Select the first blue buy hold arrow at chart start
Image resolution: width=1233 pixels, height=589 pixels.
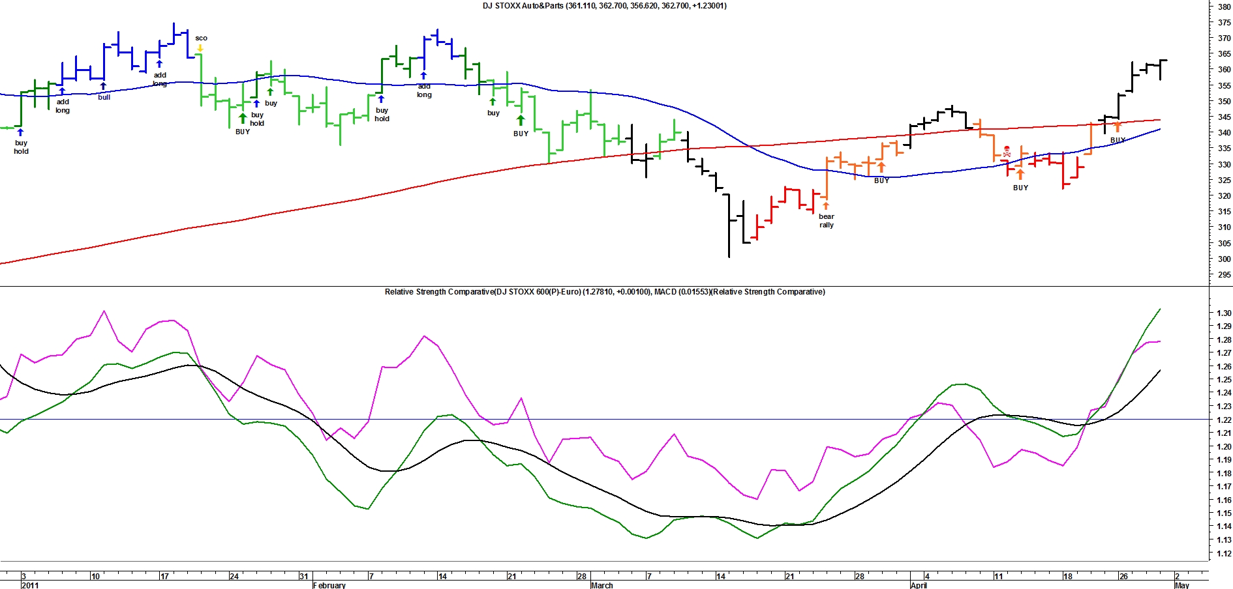click(x=21, y=132)
